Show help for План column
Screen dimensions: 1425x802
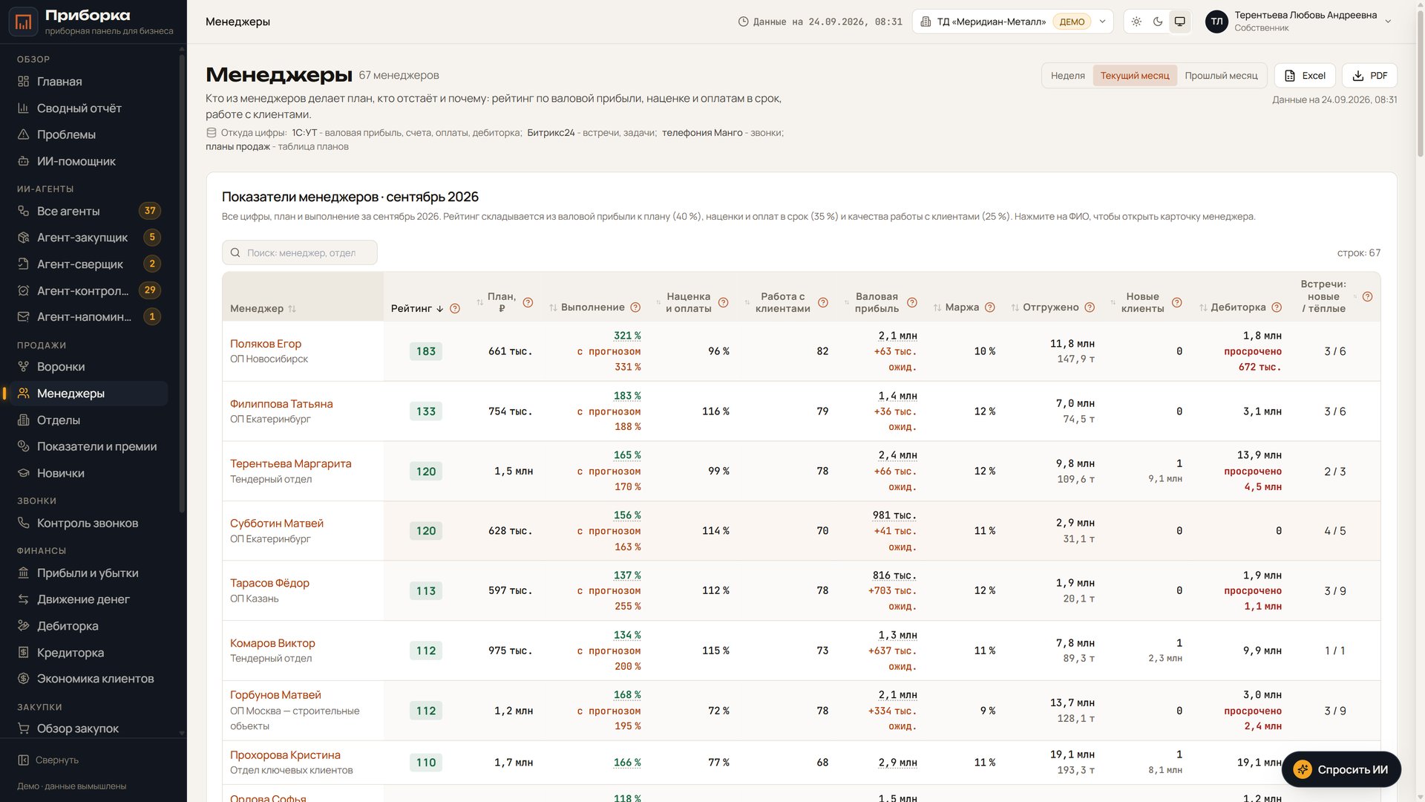coord(528,302)
